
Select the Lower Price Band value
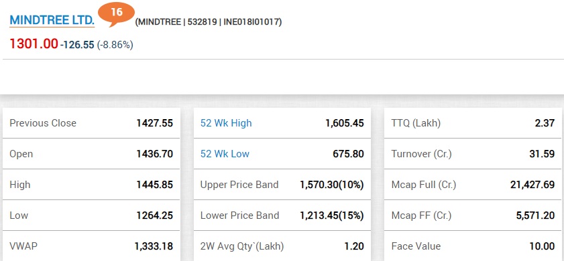(x=332, y=215)
